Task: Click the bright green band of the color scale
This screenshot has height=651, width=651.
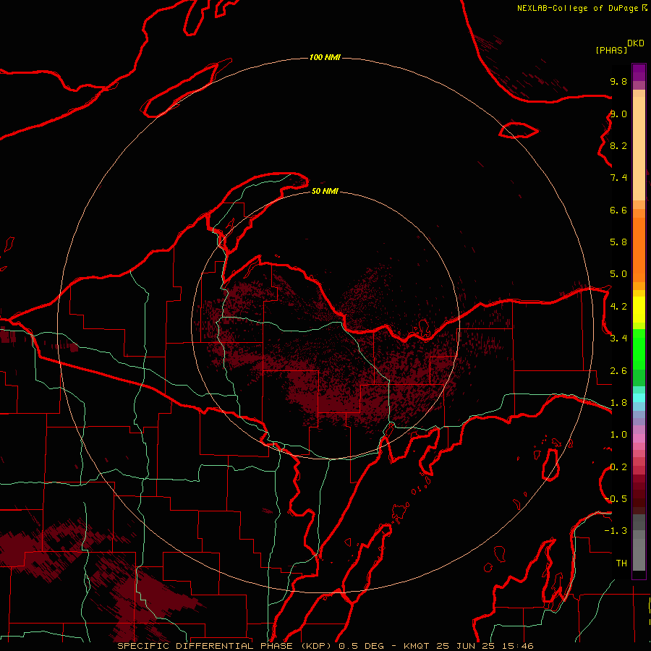Action: point(639,349)
